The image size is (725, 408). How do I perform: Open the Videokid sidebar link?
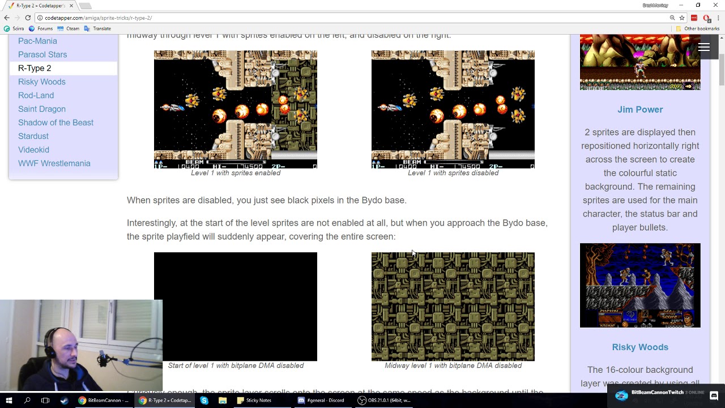33,150
